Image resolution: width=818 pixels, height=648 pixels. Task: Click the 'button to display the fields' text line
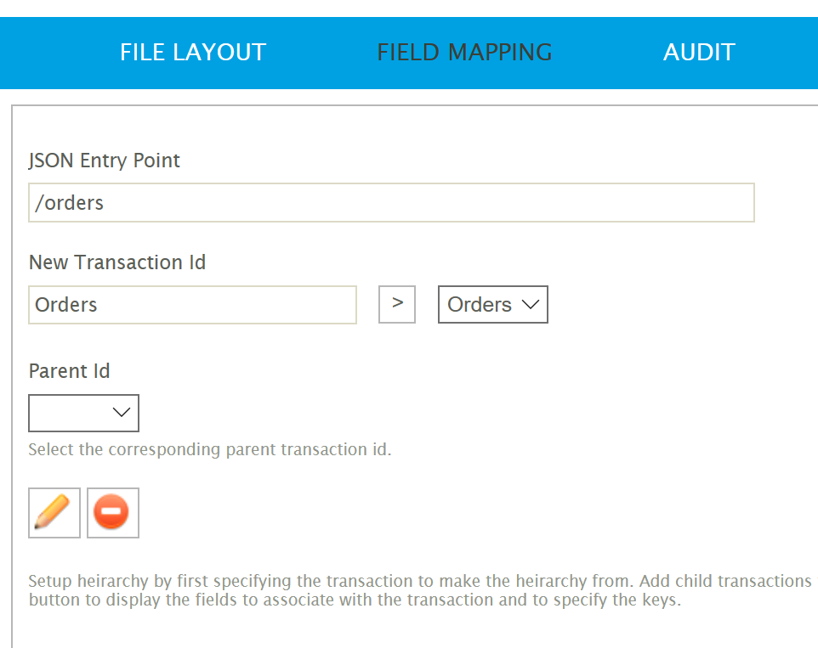pyautogui.click(x=355, y=600)
